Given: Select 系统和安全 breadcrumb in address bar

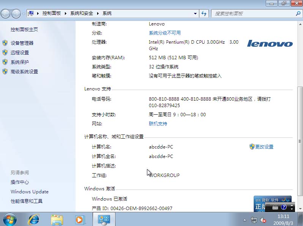Looking at the screenshot, I should click(82, 13).
